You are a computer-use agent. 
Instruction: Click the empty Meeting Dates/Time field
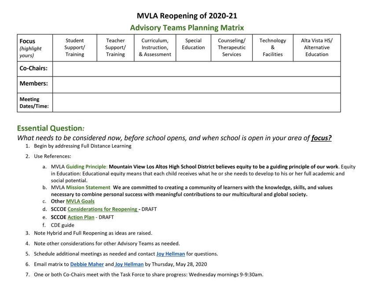(x=196, y=102)
